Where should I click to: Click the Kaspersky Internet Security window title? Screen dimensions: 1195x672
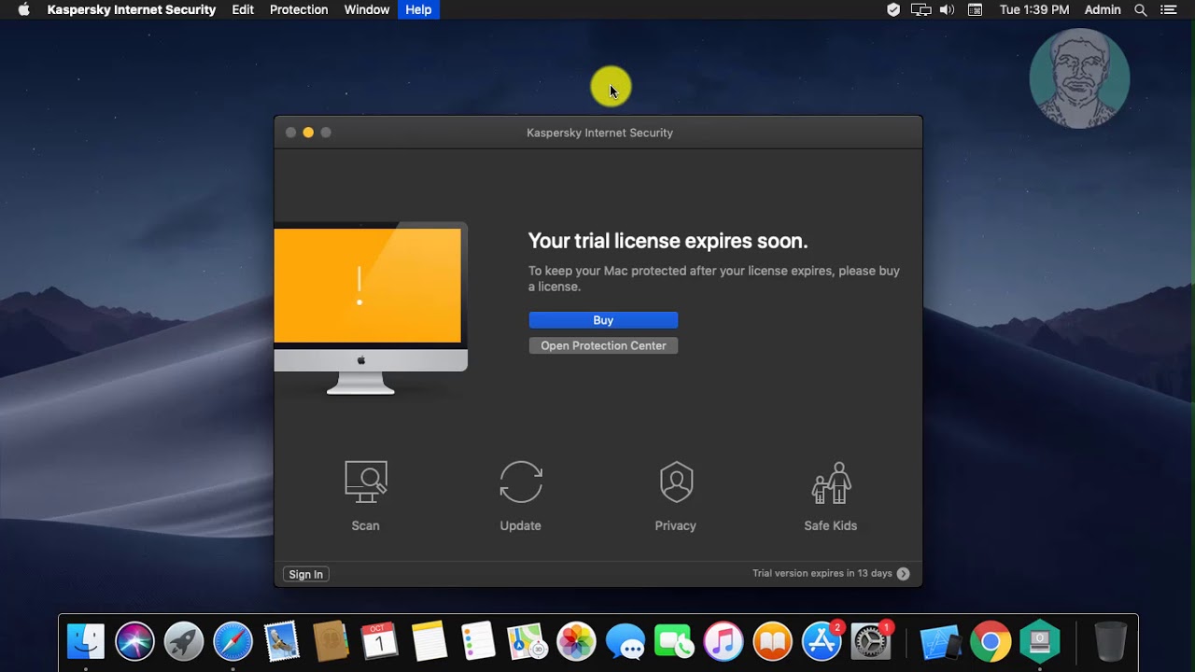599,133
